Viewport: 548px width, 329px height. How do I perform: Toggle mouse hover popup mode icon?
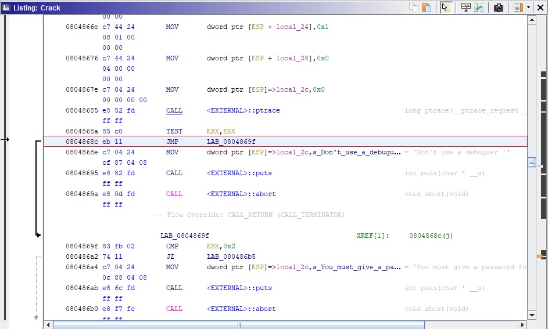446,8
